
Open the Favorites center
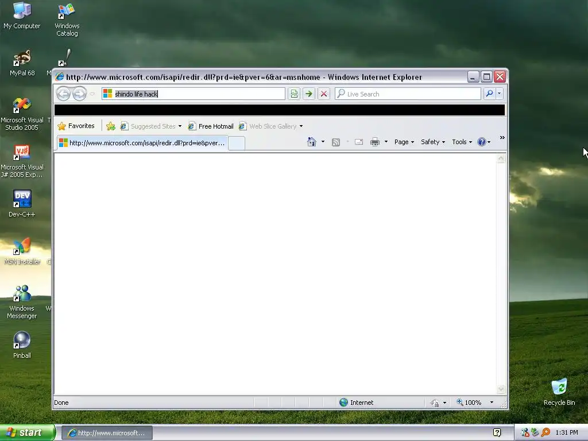[x=76, y=126]
